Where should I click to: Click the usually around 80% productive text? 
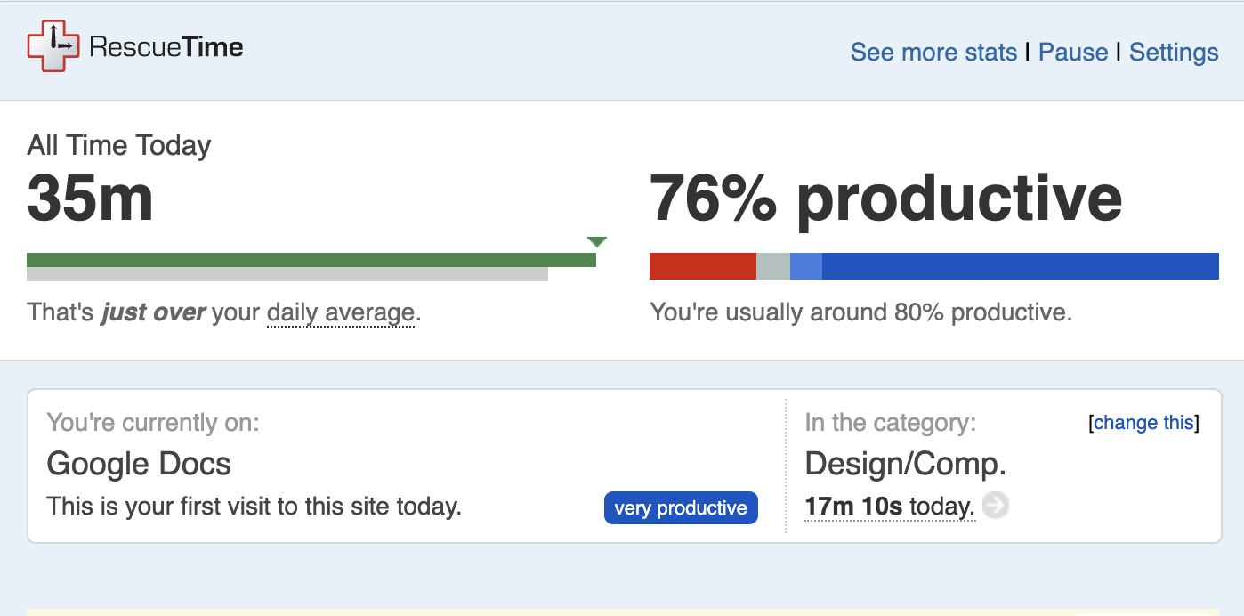861,312
